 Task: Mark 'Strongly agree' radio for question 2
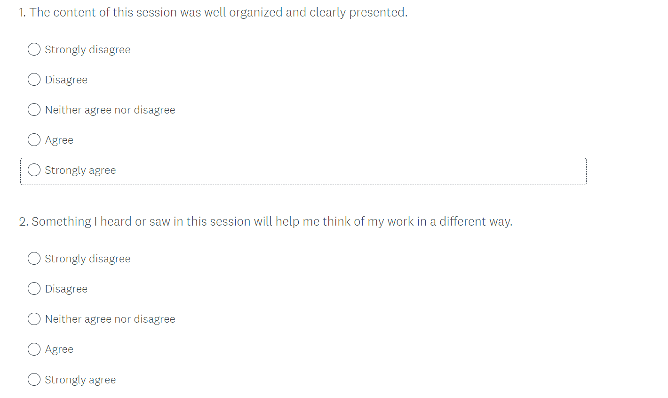coord(34,380)
